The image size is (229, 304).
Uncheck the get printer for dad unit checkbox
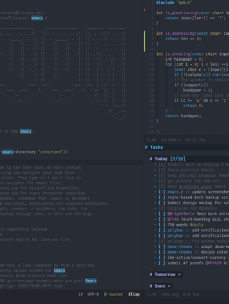tap(162, 181)
